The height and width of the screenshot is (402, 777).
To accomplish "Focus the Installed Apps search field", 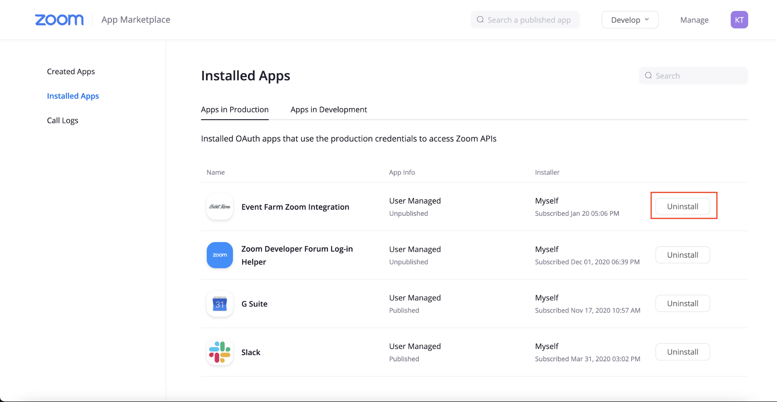I will coord(693,75).
